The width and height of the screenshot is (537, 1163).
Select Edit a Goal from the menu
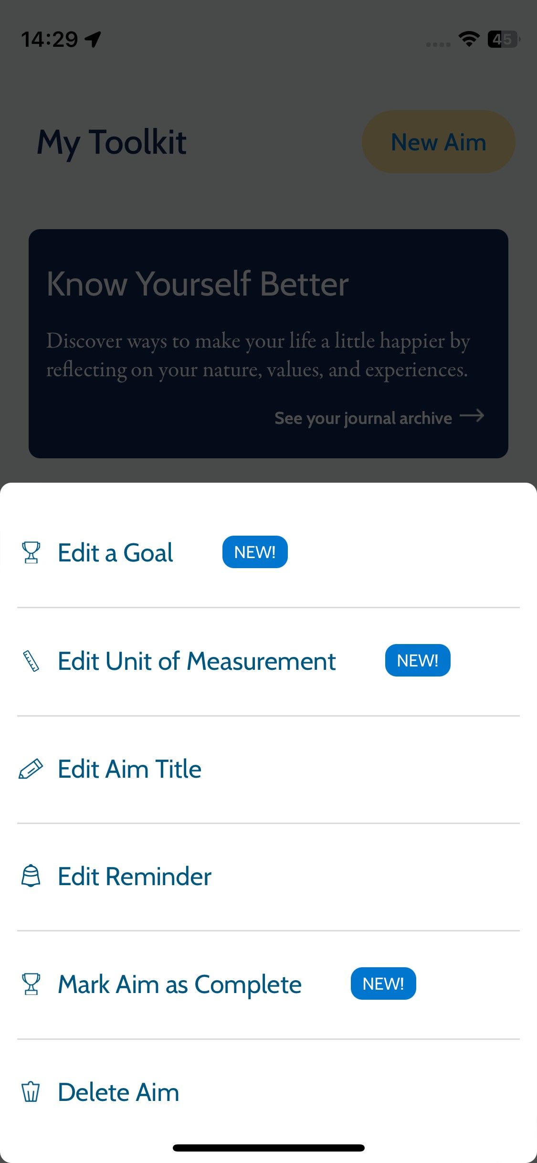pos(115,552)
